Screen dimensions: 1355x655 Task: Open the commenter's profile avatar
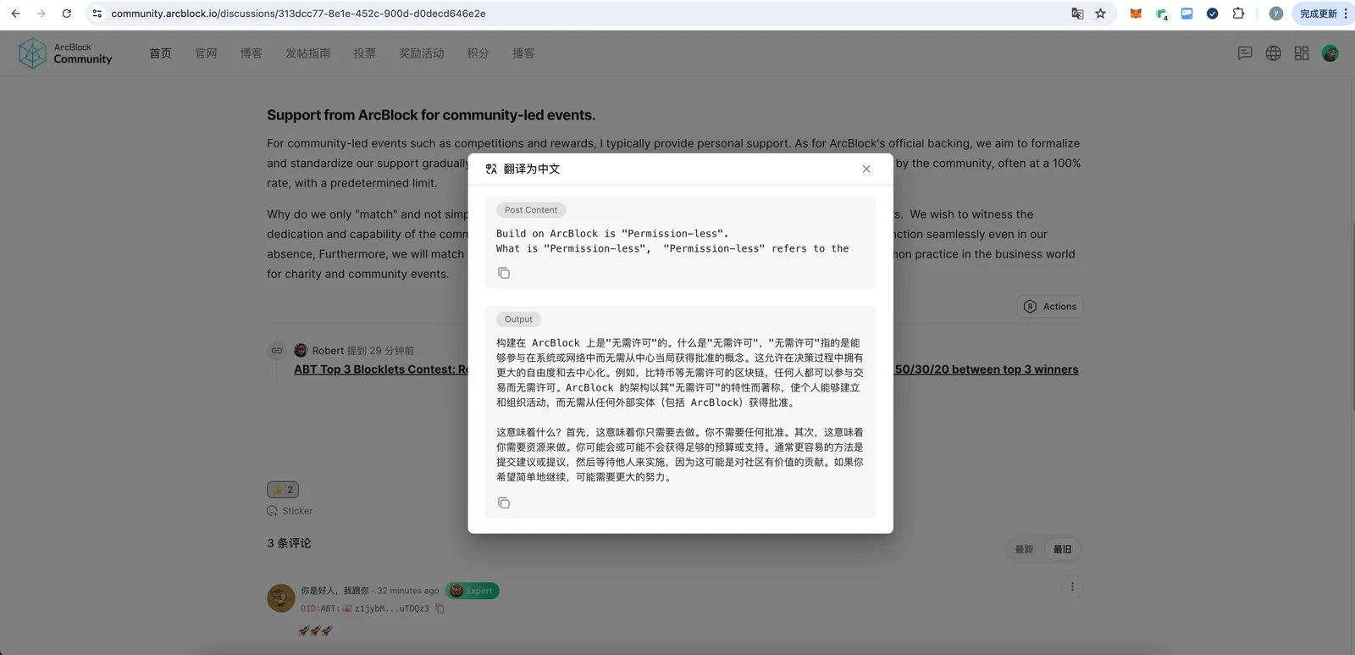(x=281, y=598)
